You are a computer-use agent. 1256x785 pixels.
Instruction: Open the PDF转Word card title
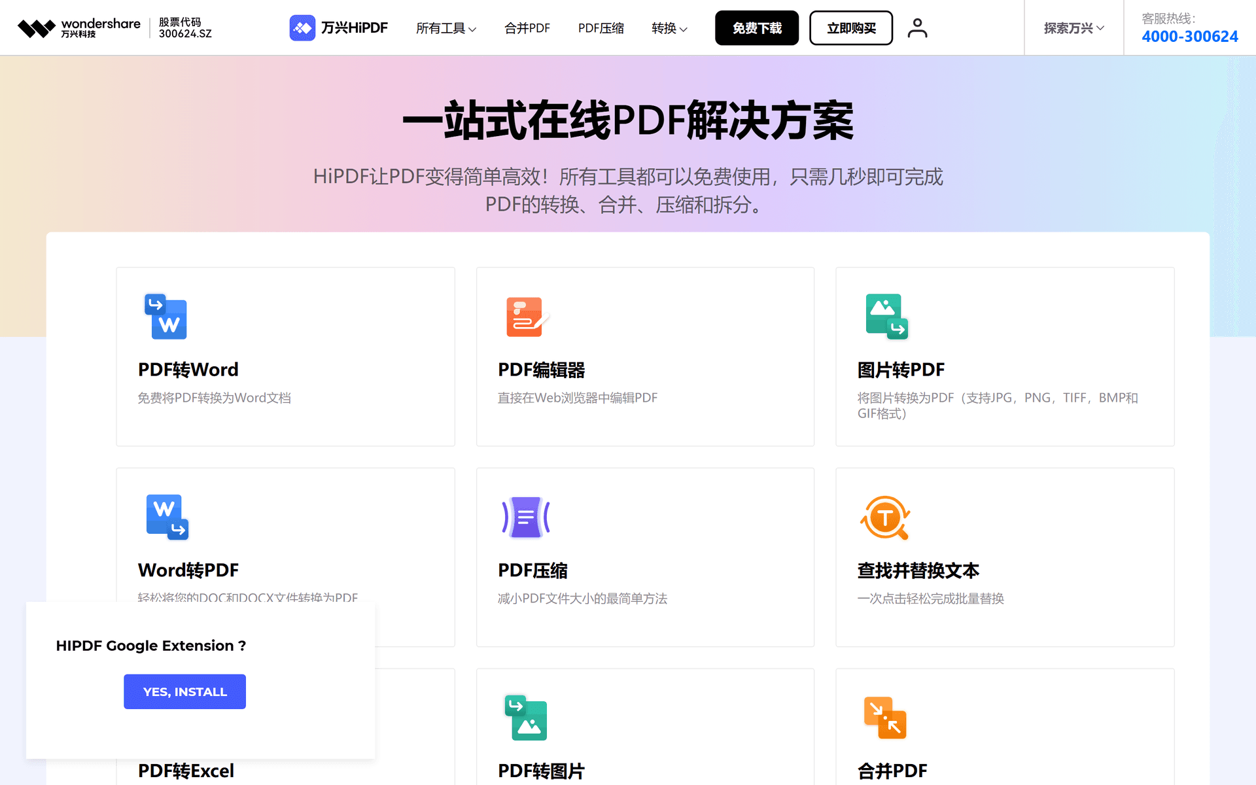(x=188, y=370)
